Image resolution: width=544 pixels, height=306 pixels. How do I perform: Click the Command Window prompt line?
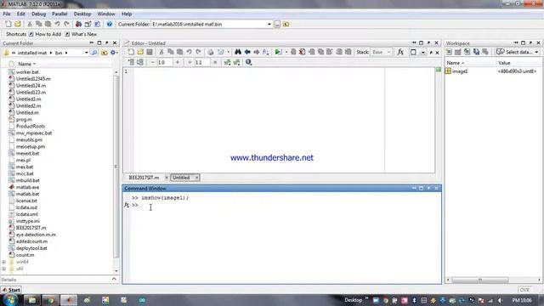285,206
